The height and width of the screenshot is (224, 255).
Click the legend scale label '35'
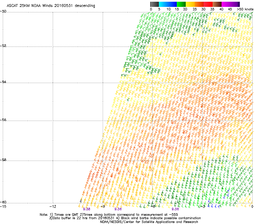212,9
